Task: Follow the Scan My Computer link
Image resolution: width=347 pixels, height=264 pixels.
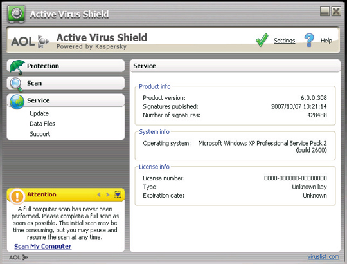Action: 43,246
